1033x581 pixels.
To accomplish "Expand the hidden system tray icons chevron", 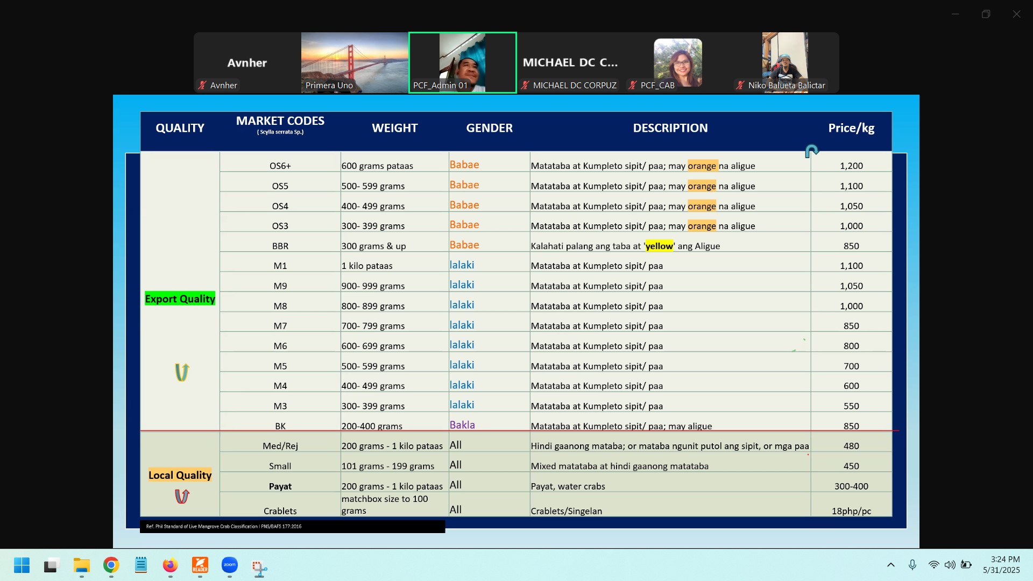I will point(891,565).
